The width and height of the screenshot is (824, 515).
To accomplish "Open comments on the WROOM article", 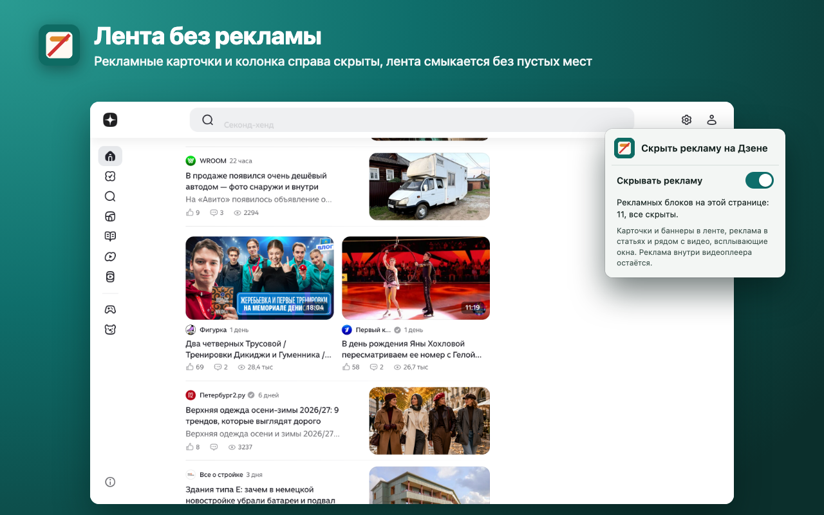I will [217, 212].
